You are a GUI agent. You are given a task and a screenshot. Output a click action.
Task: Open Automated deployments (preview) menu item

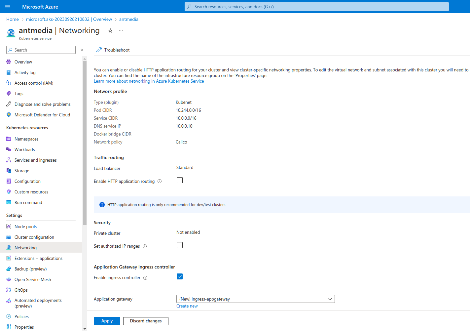[x=41, y=303]
